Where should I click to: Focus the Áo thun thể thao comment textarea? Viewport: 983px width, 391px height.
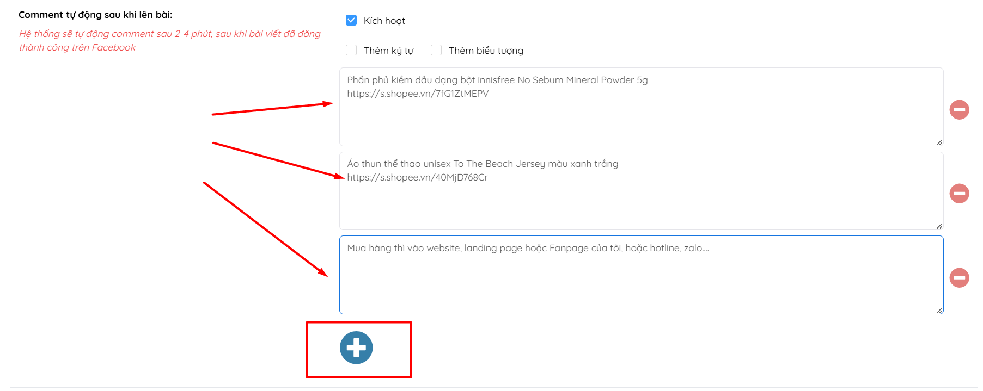[x=641, y=190]
